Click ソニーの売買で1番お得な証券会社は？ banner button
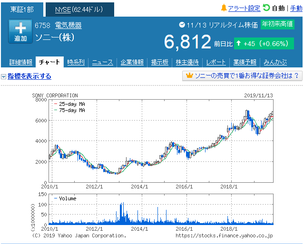The height and width of the screenshot is (244, 304). [x=242, y=76]
